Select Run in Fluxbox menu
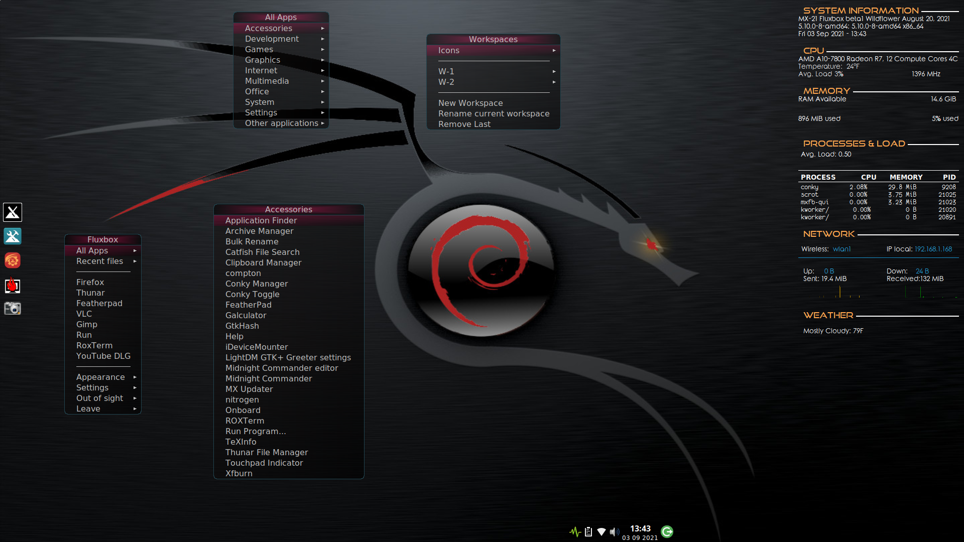964x542 pixels. point(103,335)
